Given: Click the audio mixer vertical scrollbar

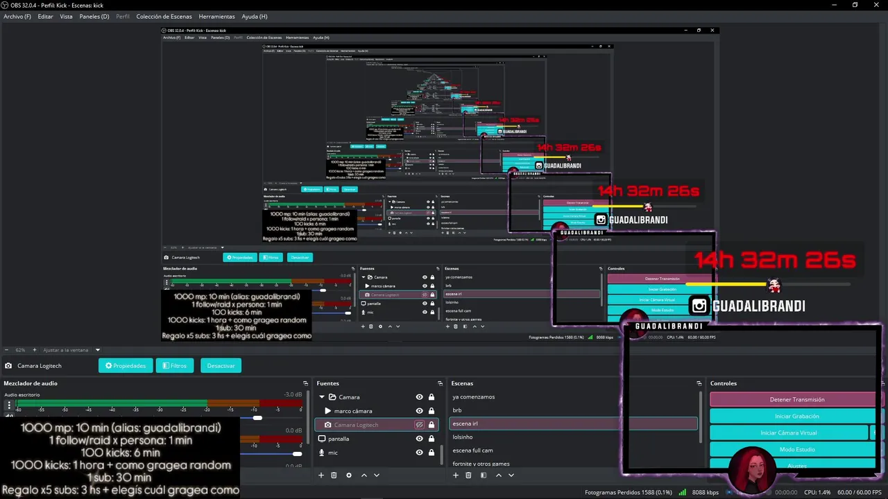Looking at the screenshot, I should pyautogui.click(x=308, y=416).
